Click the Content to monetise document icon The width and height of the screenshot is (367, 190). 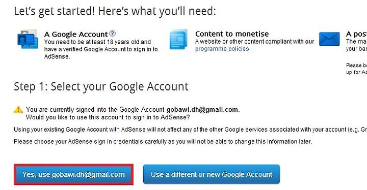point(178,39)
